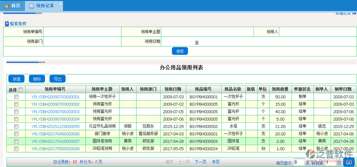
Task: Close the 领用记录 tab
Action: 60,4
